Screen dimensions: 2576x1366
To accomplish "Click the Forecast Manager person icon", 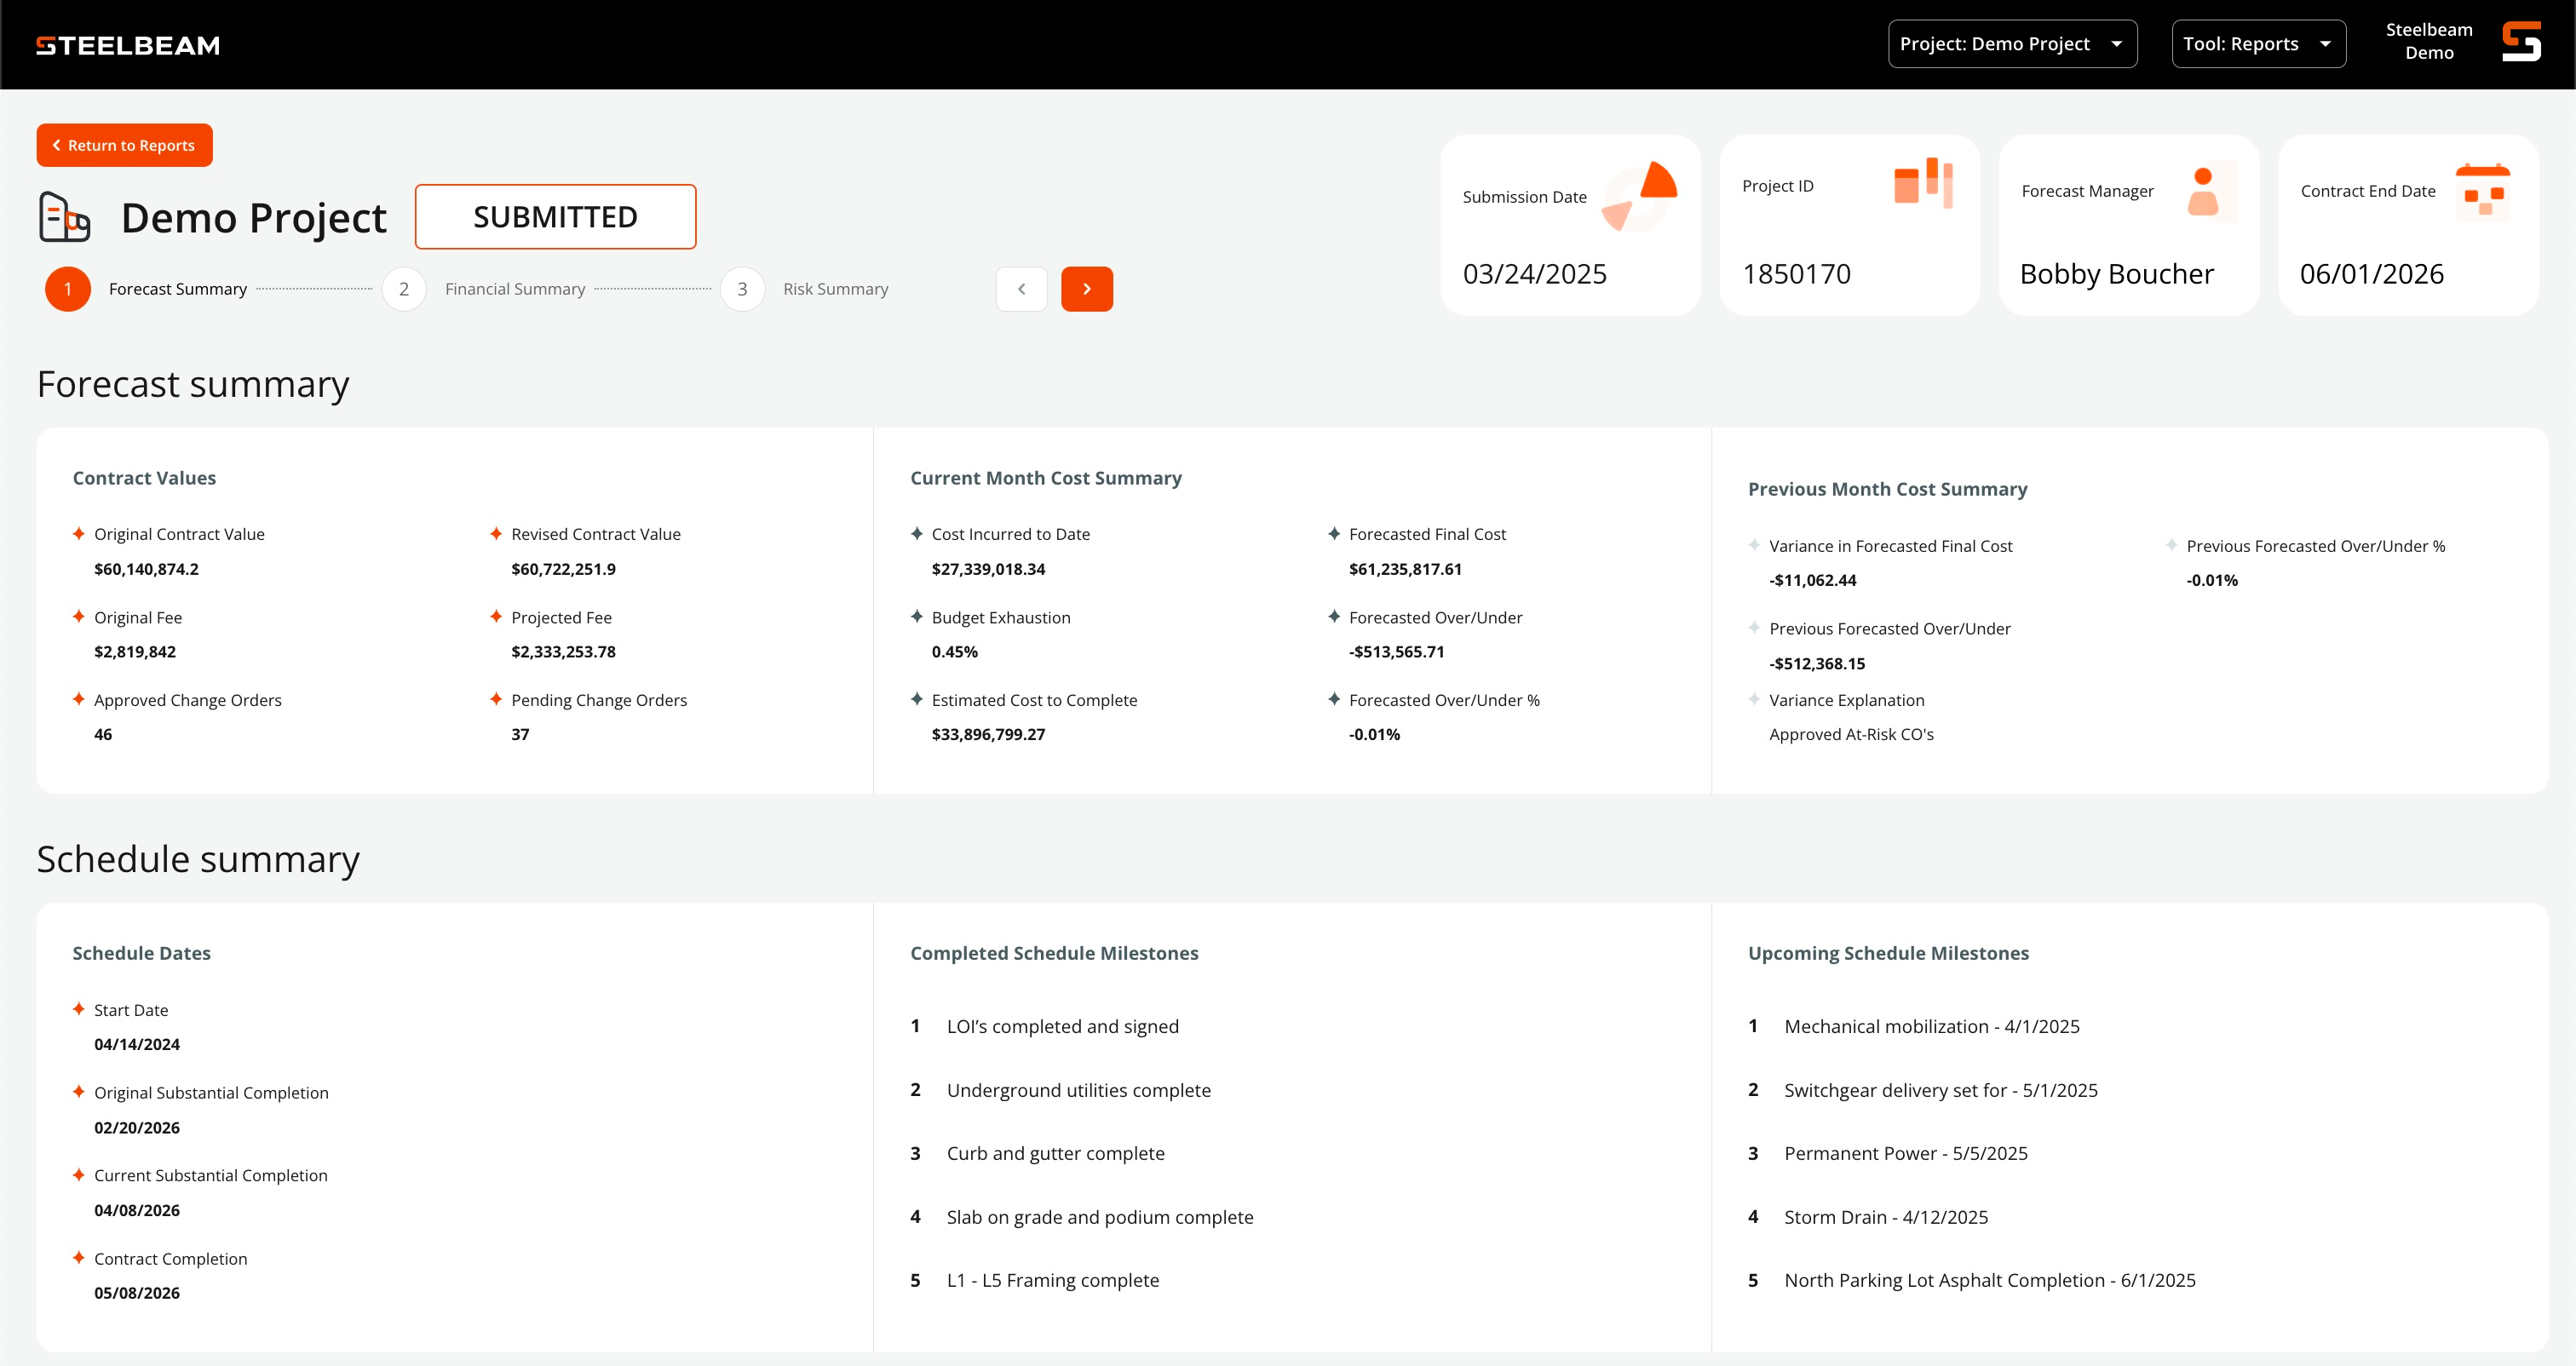I will pos(2202,191).
